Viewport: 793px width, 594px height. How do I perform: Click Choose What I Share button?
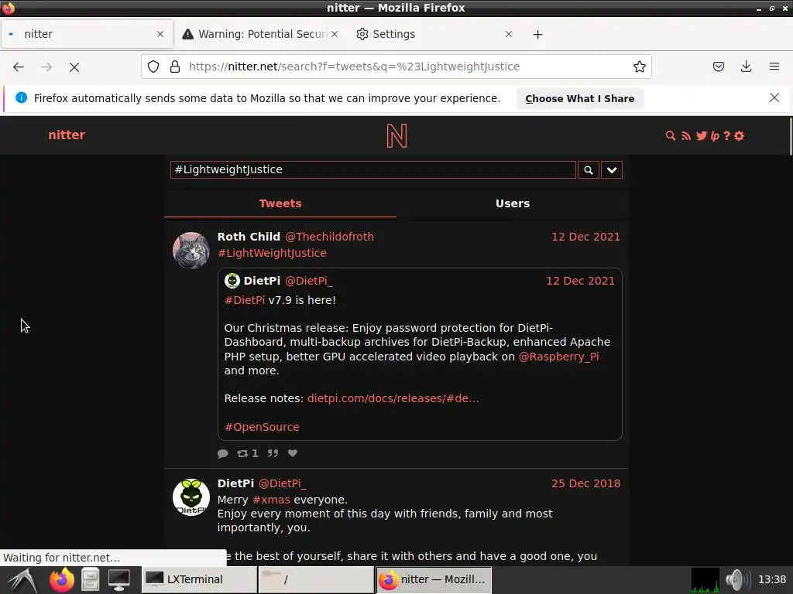click(x=579, y=98)
